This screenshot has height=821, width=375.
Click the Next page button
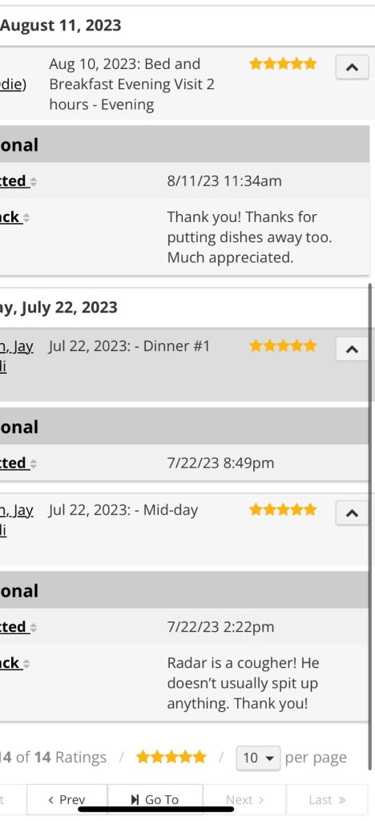[244, 799]
